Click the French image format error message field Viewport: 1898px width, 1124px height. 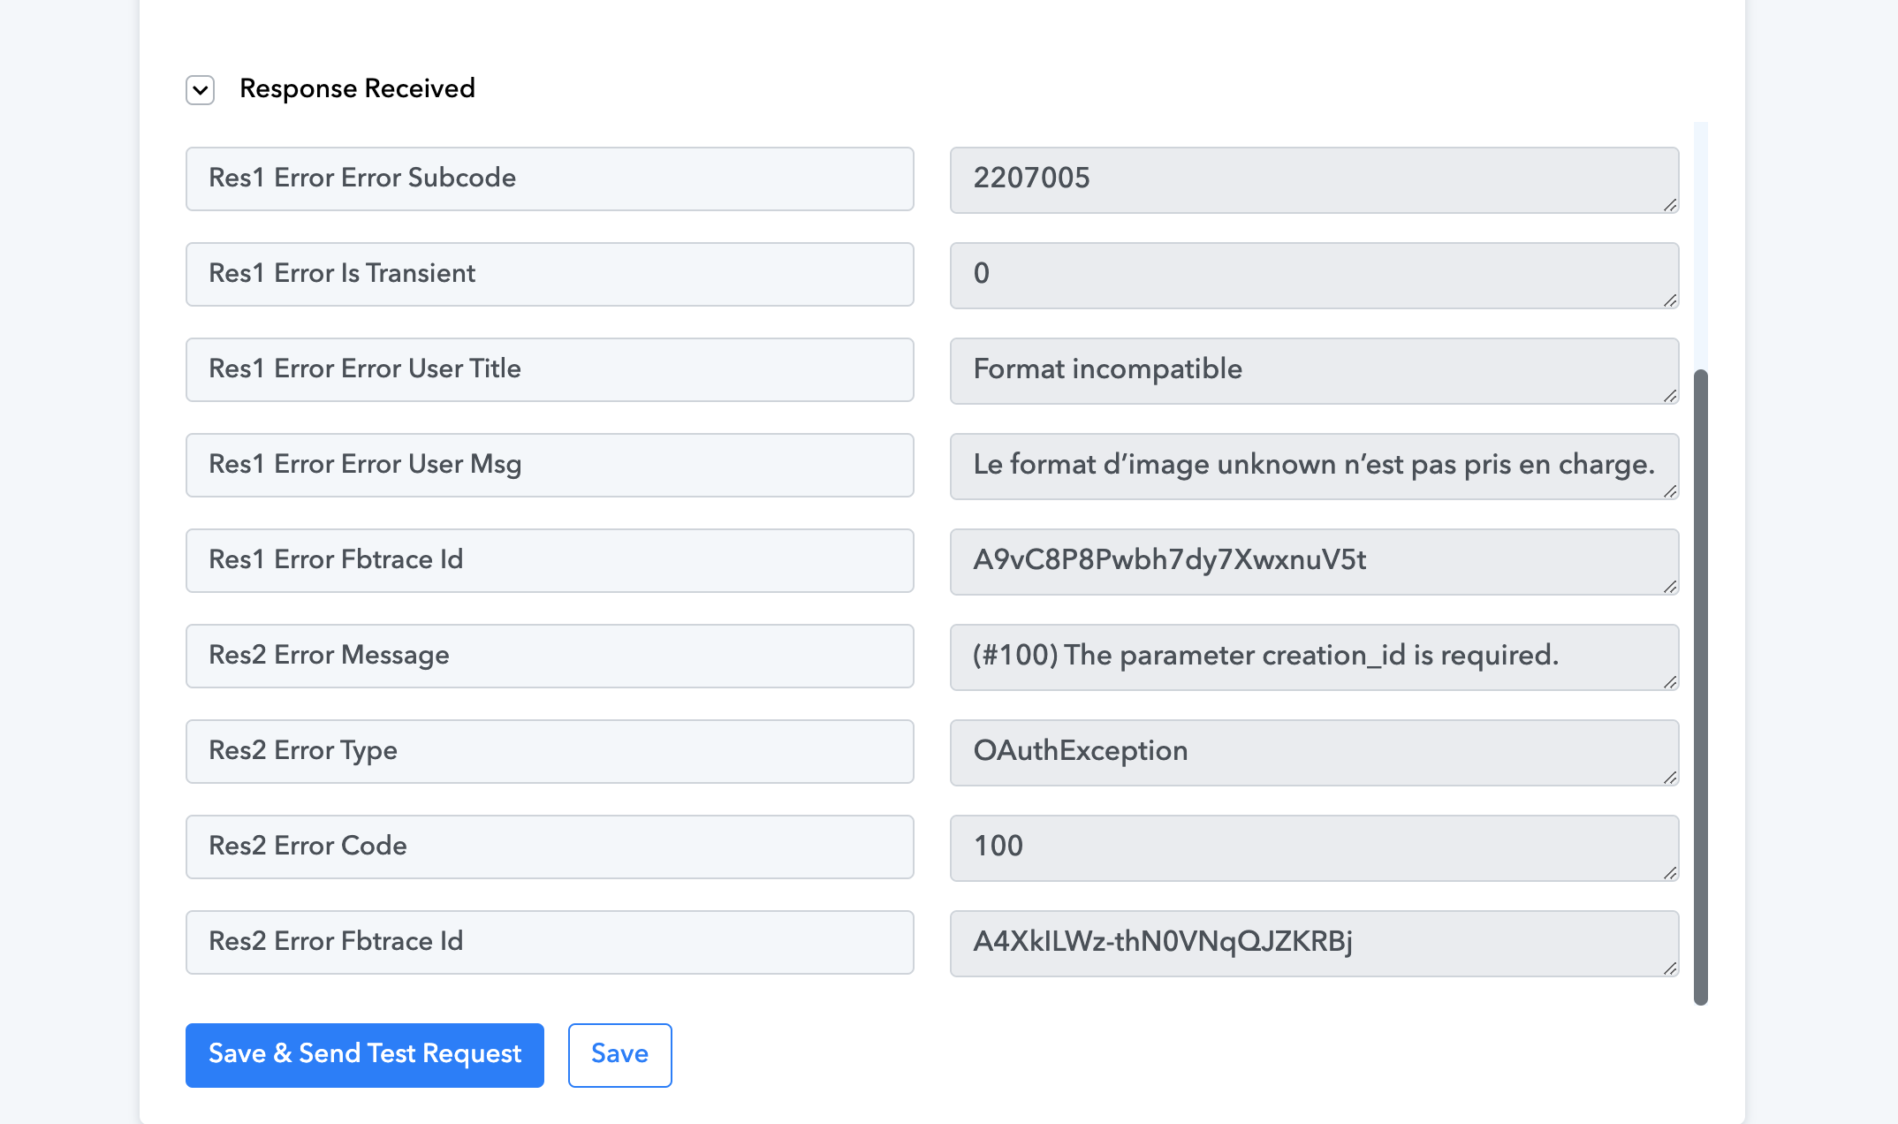coord(1315,467)
